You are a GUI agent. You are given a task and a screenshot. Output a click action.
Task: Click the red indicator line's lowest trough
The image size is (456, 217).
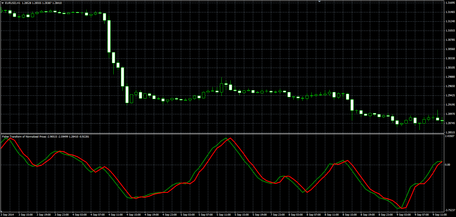[402, 208]
